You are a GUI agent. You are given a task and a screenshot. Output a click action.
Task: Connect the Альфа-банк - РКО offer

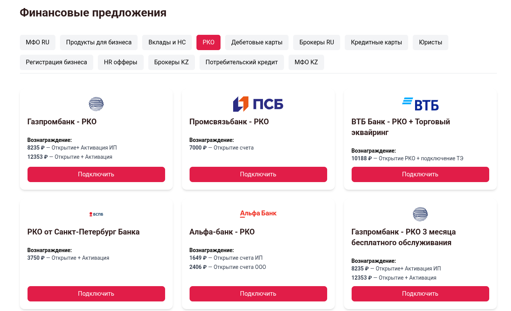click(x=258, y=294)
